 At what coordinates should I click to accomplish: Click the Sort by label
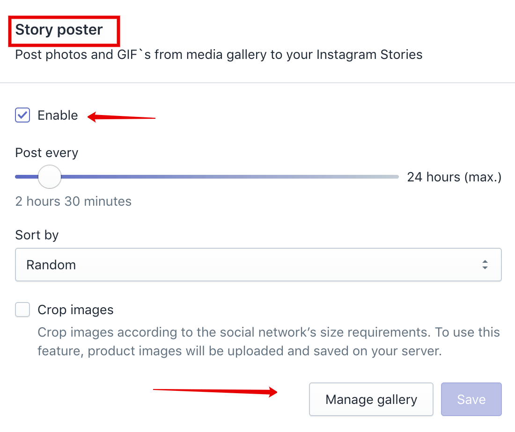[37, 235]
